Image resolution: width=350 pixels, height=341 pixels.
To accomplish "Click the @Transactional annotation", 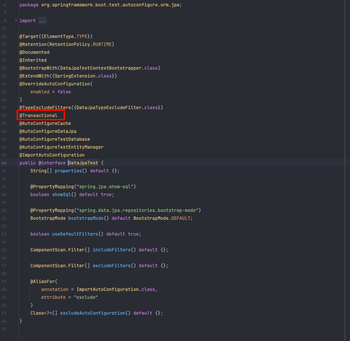I will tap(38, 116).
